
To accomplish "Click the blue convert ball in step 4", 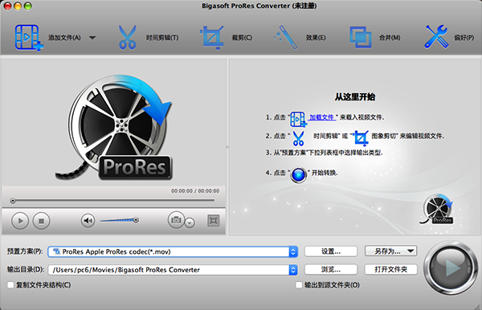I will (x=298, y=175).
